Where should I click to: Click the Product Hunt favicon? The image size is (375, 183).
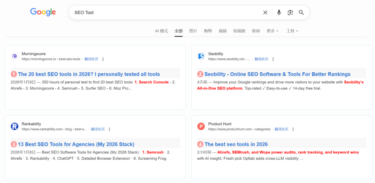201,126
